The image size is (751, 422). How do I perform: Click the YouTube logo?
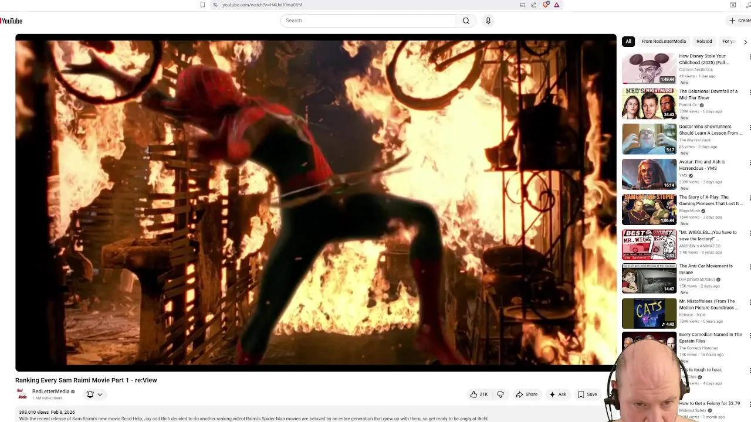click(x=11, y=21)
